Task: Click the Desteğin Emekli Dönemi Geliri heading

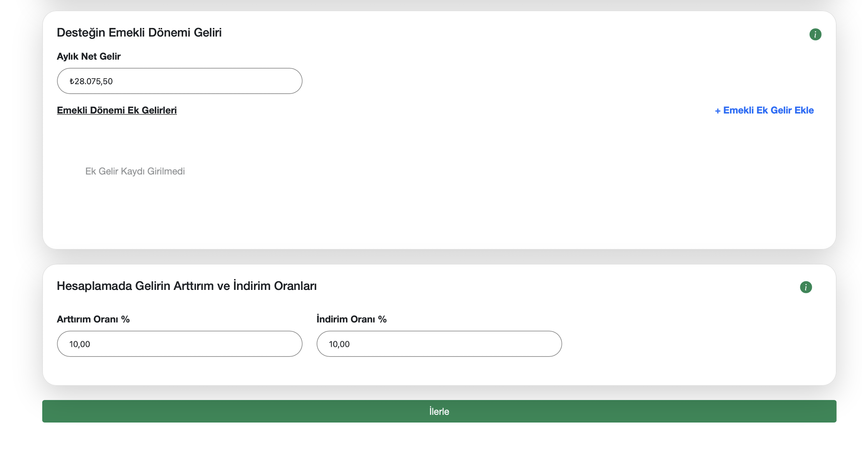Action: [139, 33]
